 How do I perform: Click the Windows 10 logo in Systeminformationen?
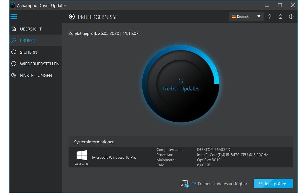coord(81,155)
